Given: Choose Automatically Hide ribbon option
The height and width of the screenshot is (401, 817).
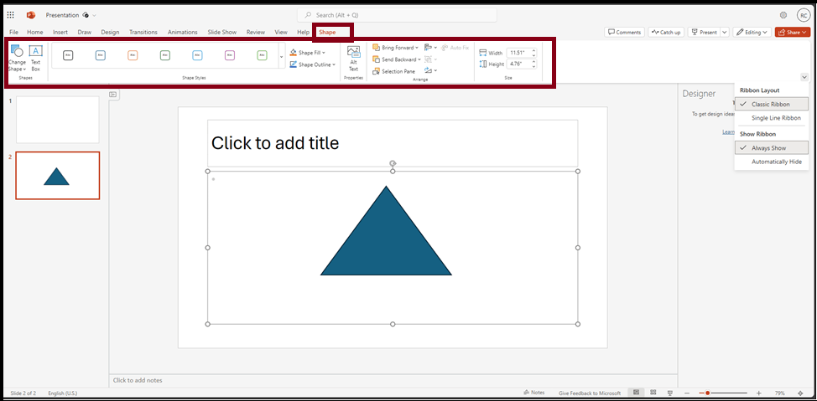Looking at the screenshot, I should (772, 162).
